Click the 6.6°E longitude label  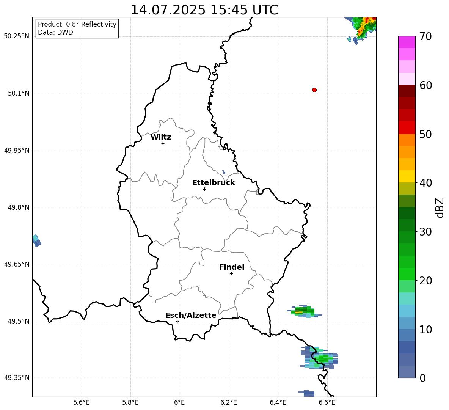point(327,402)
